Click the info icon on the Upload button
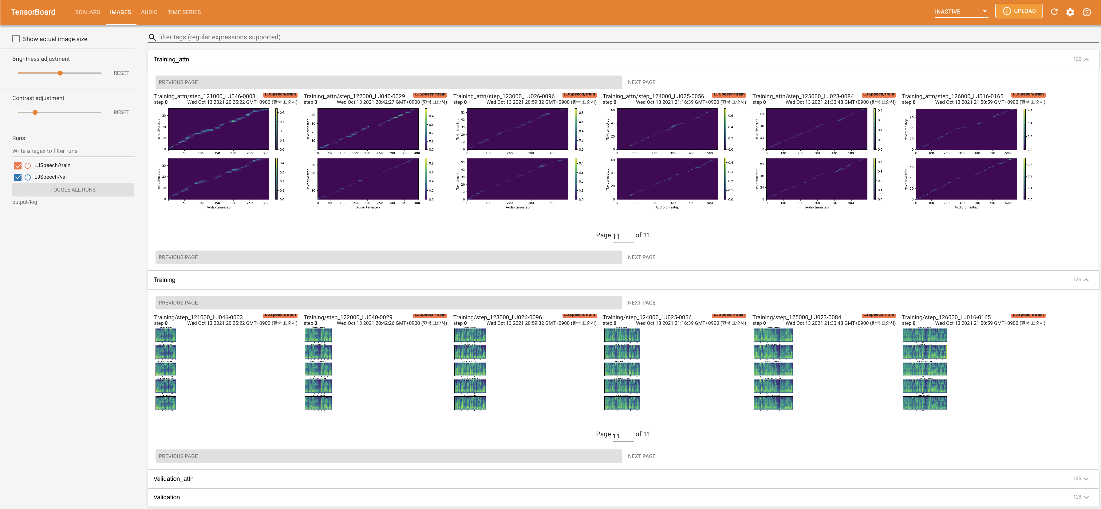Screen dimensions: 1101x509 pyautogui.click(x=1007, y=11)
